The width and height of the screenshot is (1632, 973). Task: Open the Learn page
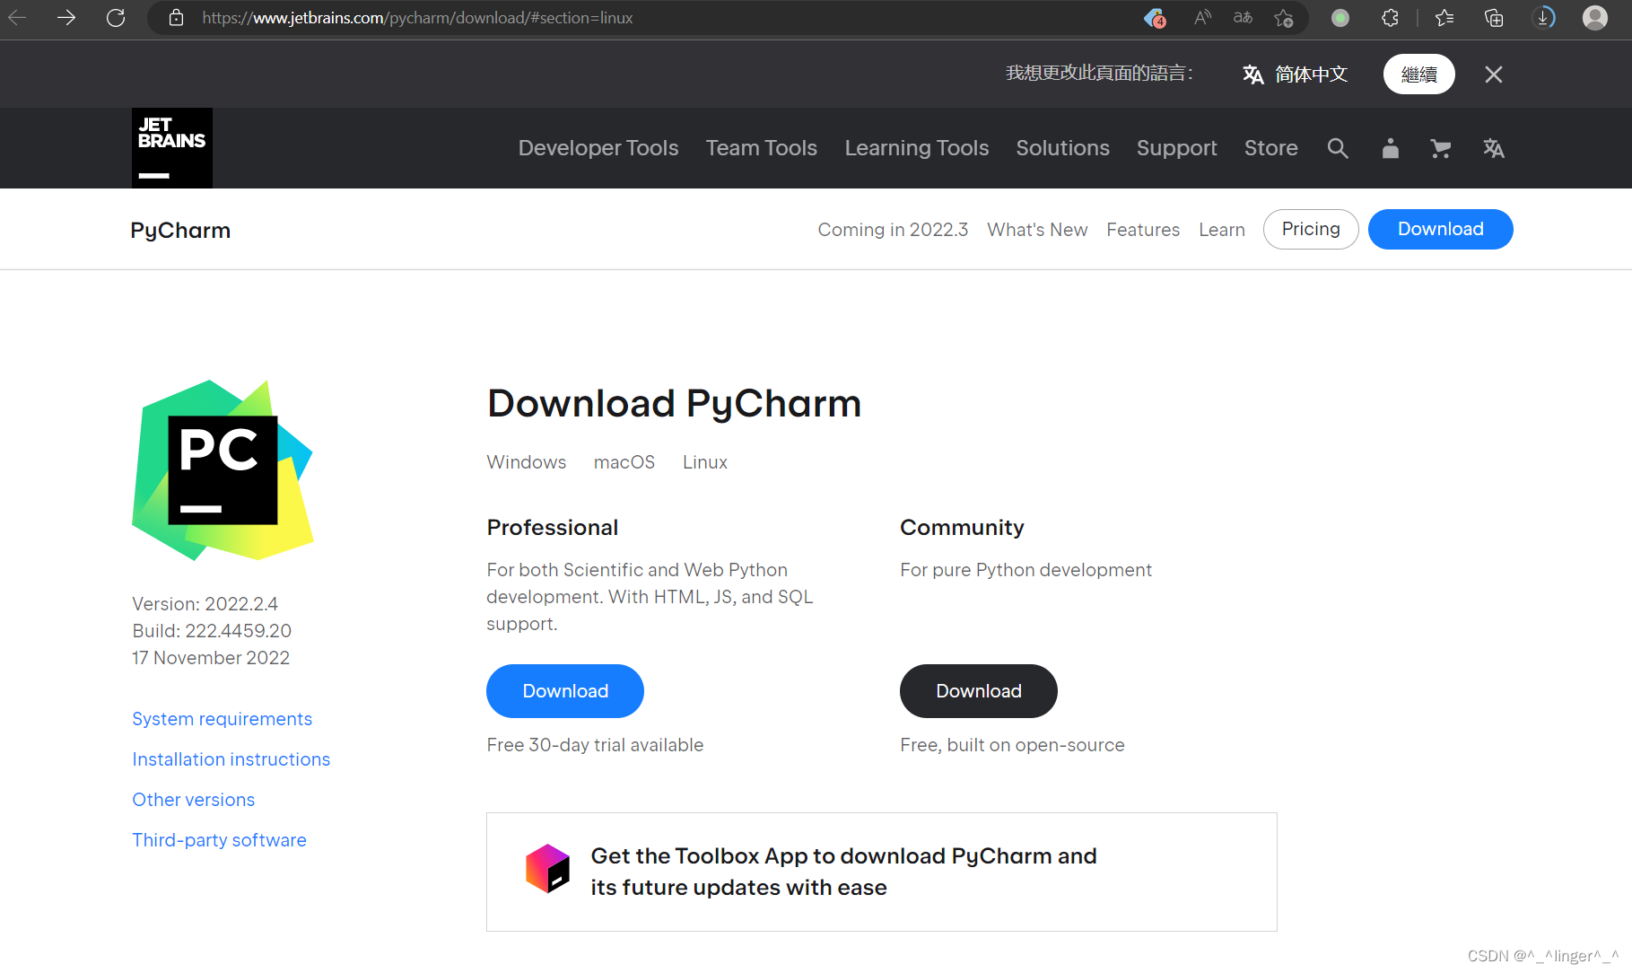coord(1222,230)
